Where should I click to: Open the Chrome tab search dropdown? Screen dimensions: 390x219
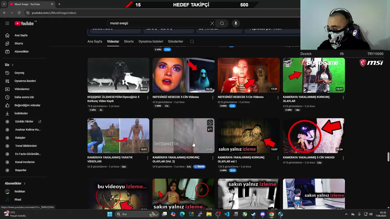[x=4, y=4]
